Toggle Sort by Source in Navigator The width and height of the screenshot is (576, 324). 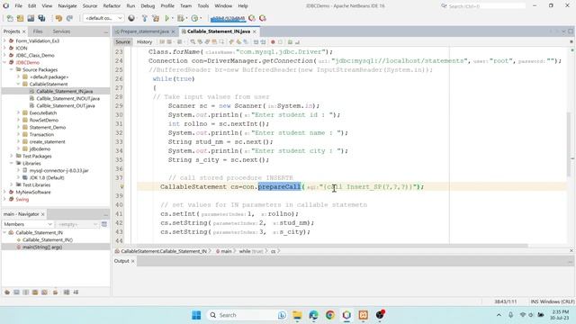pos(76,292)
